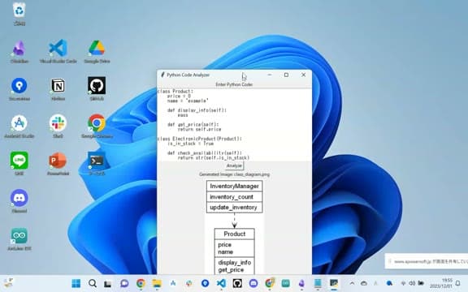Open the Recycle Bin desktop icon
This screenshot has height=292, width=468.
click(19, 14)
